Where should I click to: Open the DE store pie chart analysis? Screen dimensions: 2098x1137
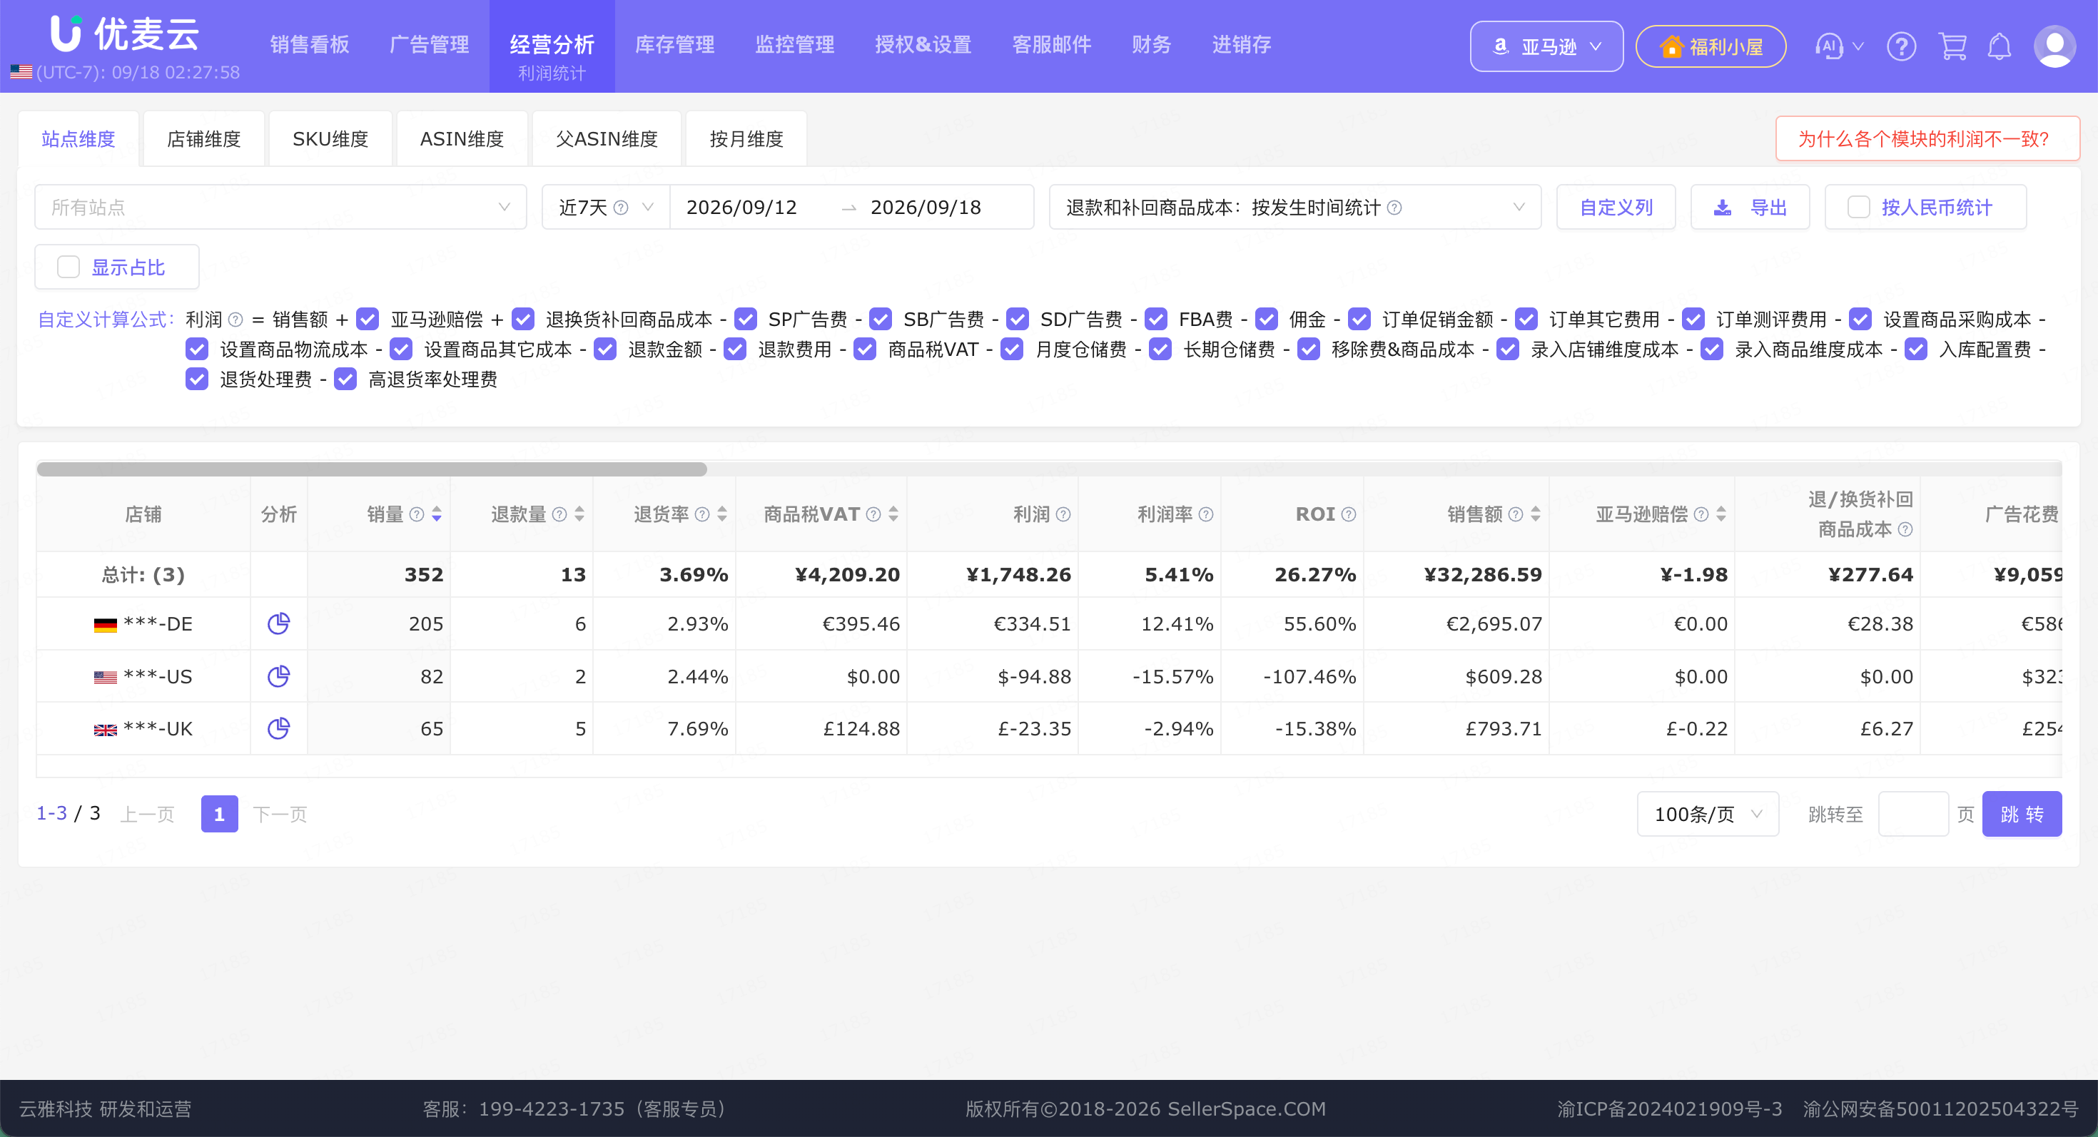[x=278, y=623]
